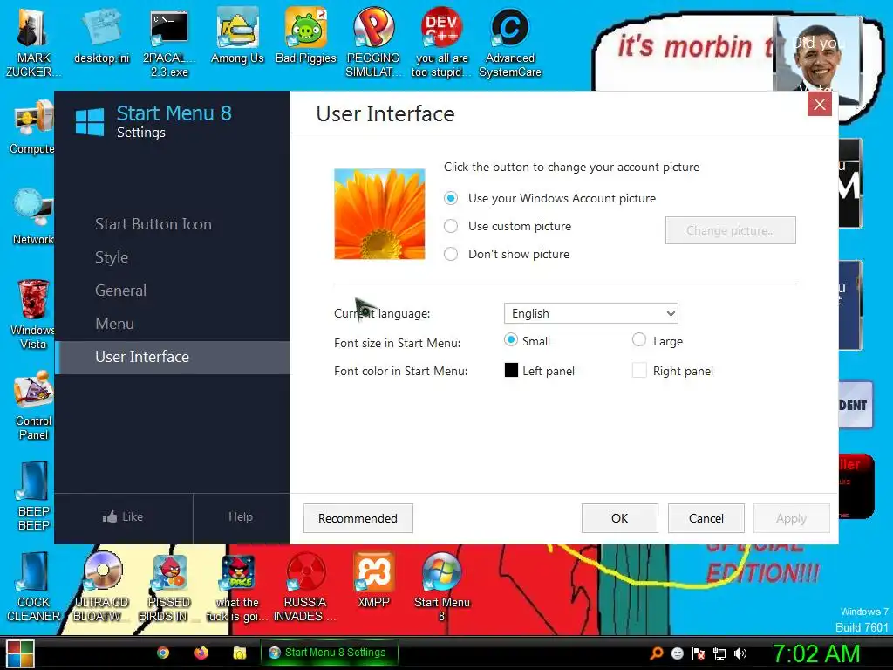Select the Bad Piggies desktop shortcut

coord(306,37)
